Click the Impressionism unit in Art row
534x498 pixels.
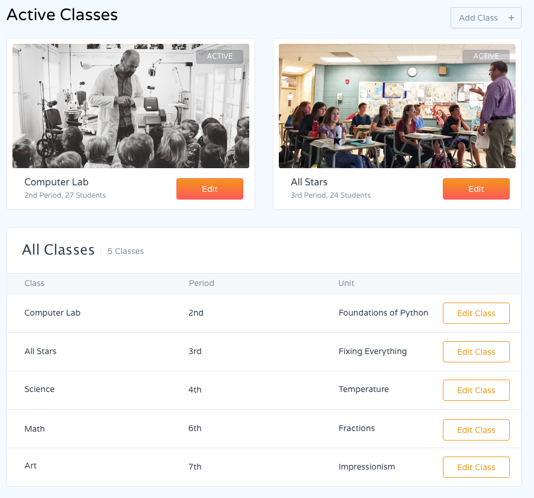tap(366, 467)
